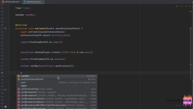193x109 pixels.
Task: Click the seekBar=findViewById(R.id.seekbar) line
Action: 43,59
